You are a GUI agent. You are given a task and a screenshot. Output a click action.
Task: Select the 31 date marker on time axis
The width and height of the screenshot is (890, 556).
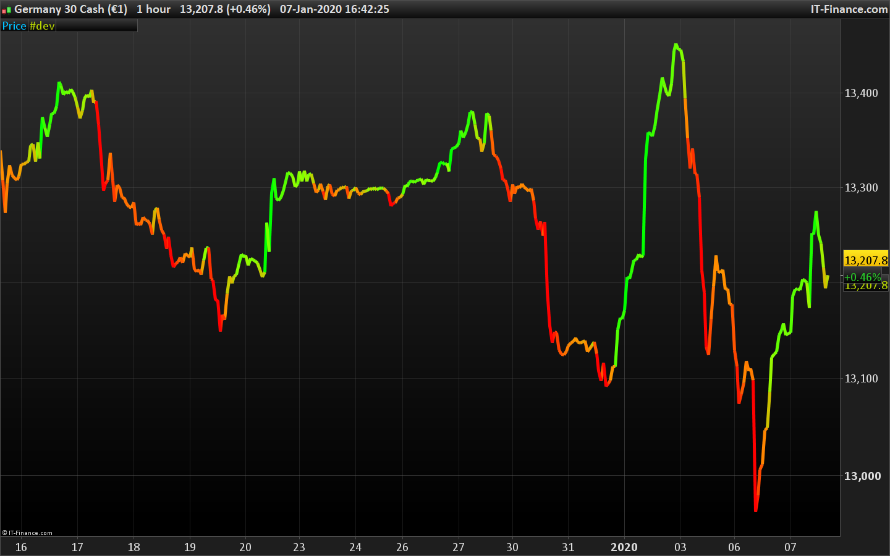point(568,547)
